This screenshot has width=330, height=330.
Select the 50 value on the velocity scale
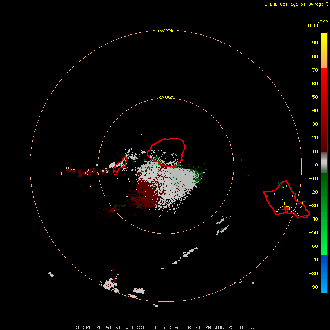tap(315, 97)
